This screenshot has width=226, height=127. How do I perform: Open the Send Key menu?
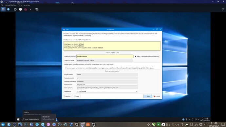27,5
